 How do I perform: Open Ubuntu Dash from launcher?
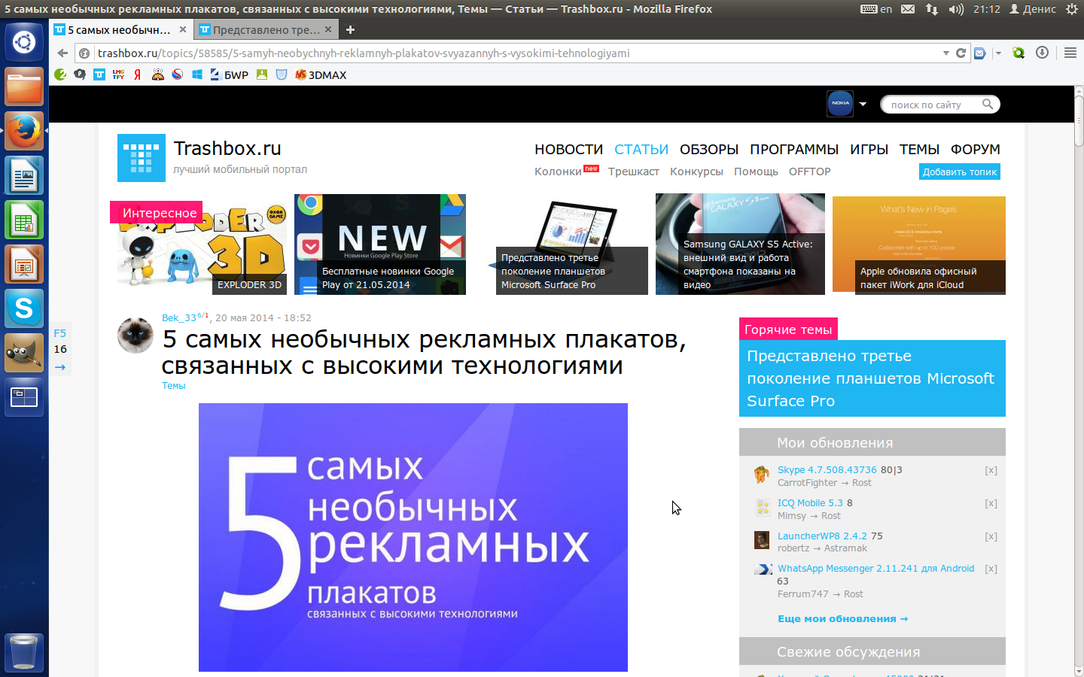click(x=24, y=42)
